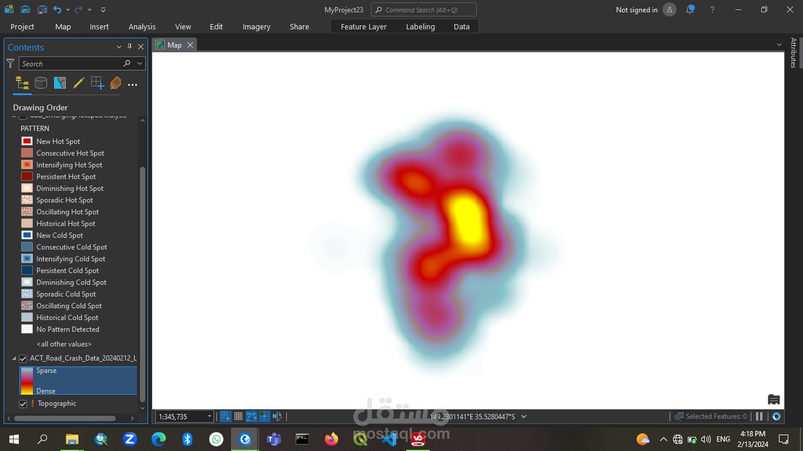Image resolution: width=803 pixels, height=451 pixels.
Task: Open more list-by options ellipsis
Action: click(x=132, y=85)
